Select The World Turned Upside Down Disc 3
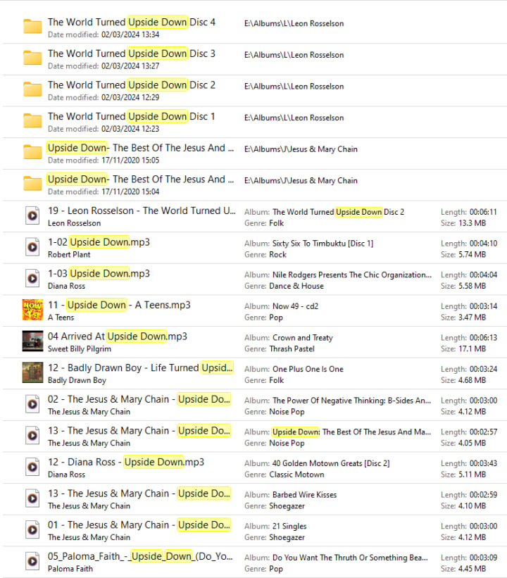Screen dimensions: 507x578 [x=132, y=54]
